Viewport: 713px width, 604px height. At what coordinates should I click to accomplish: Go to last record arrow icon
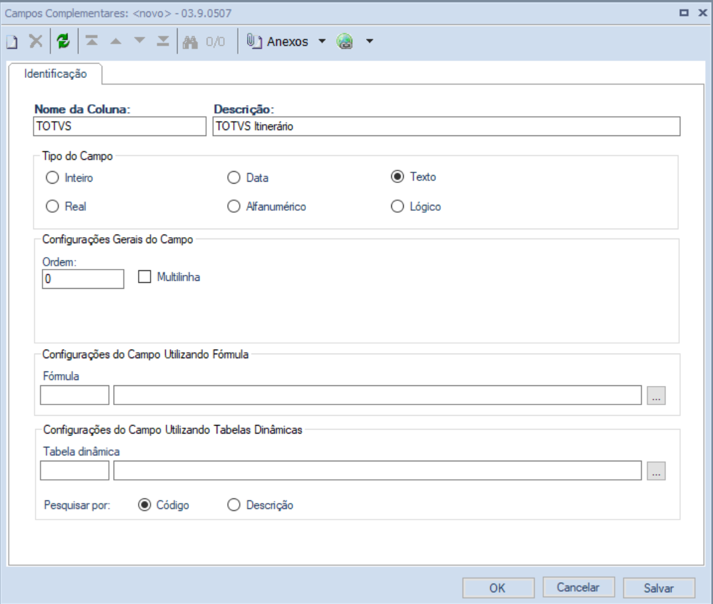163,42
